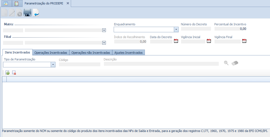Click the Matriz code field
Screen dimensions: 270x137
coord(13,30)
